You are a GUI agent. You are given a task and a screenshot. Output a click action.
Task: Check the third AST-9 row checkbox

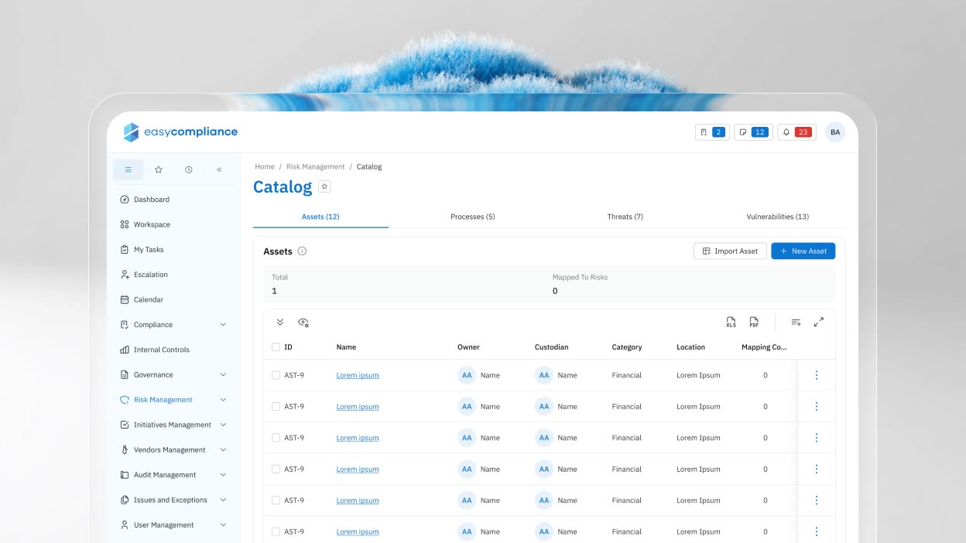[276, 438]
